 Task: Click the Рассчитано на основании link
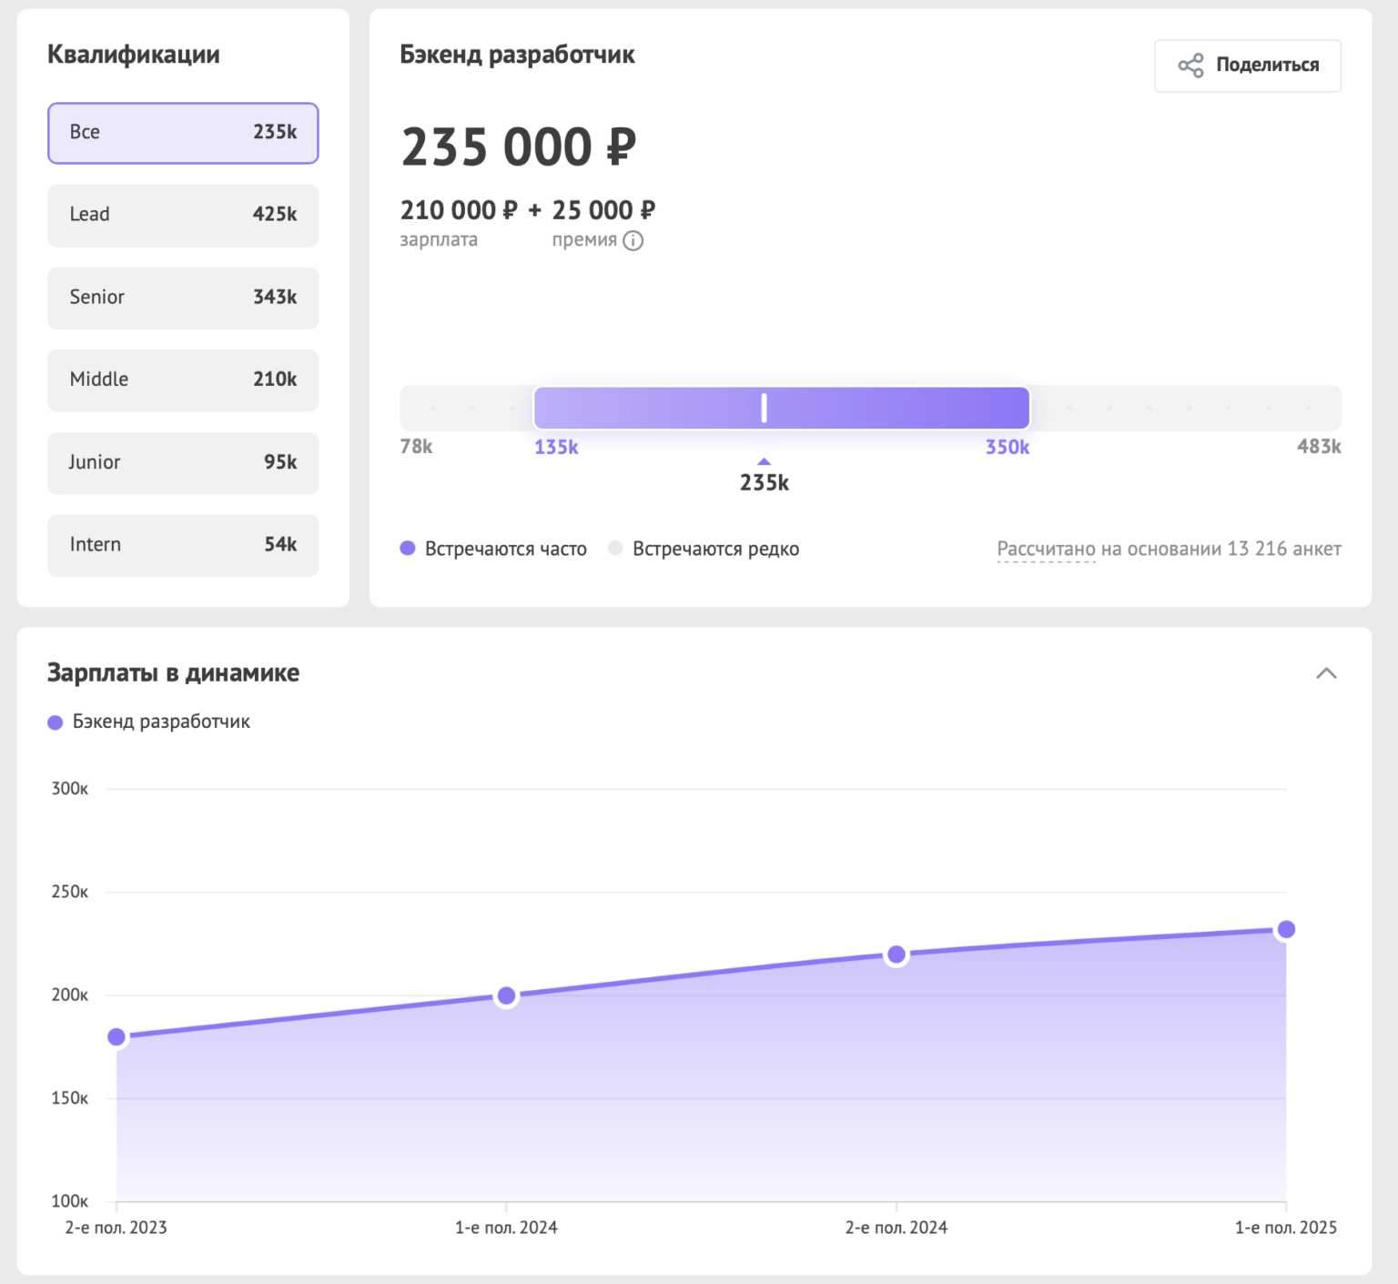1046,550
